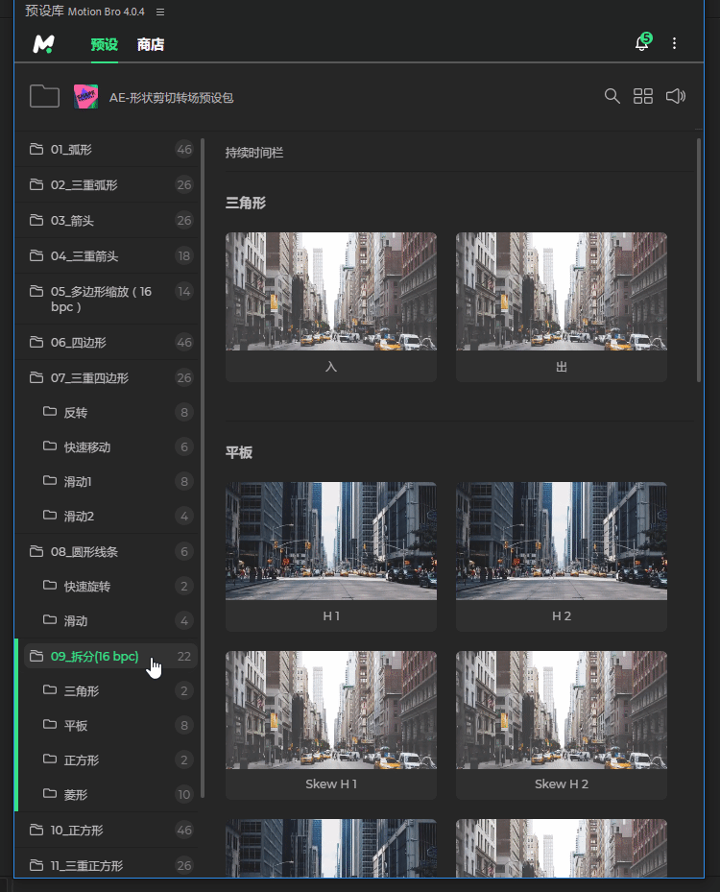The width and height of the screenshot is (720, 892).
Task: Click the 平板 section heading in presets
Action: (x=239, y=453)
